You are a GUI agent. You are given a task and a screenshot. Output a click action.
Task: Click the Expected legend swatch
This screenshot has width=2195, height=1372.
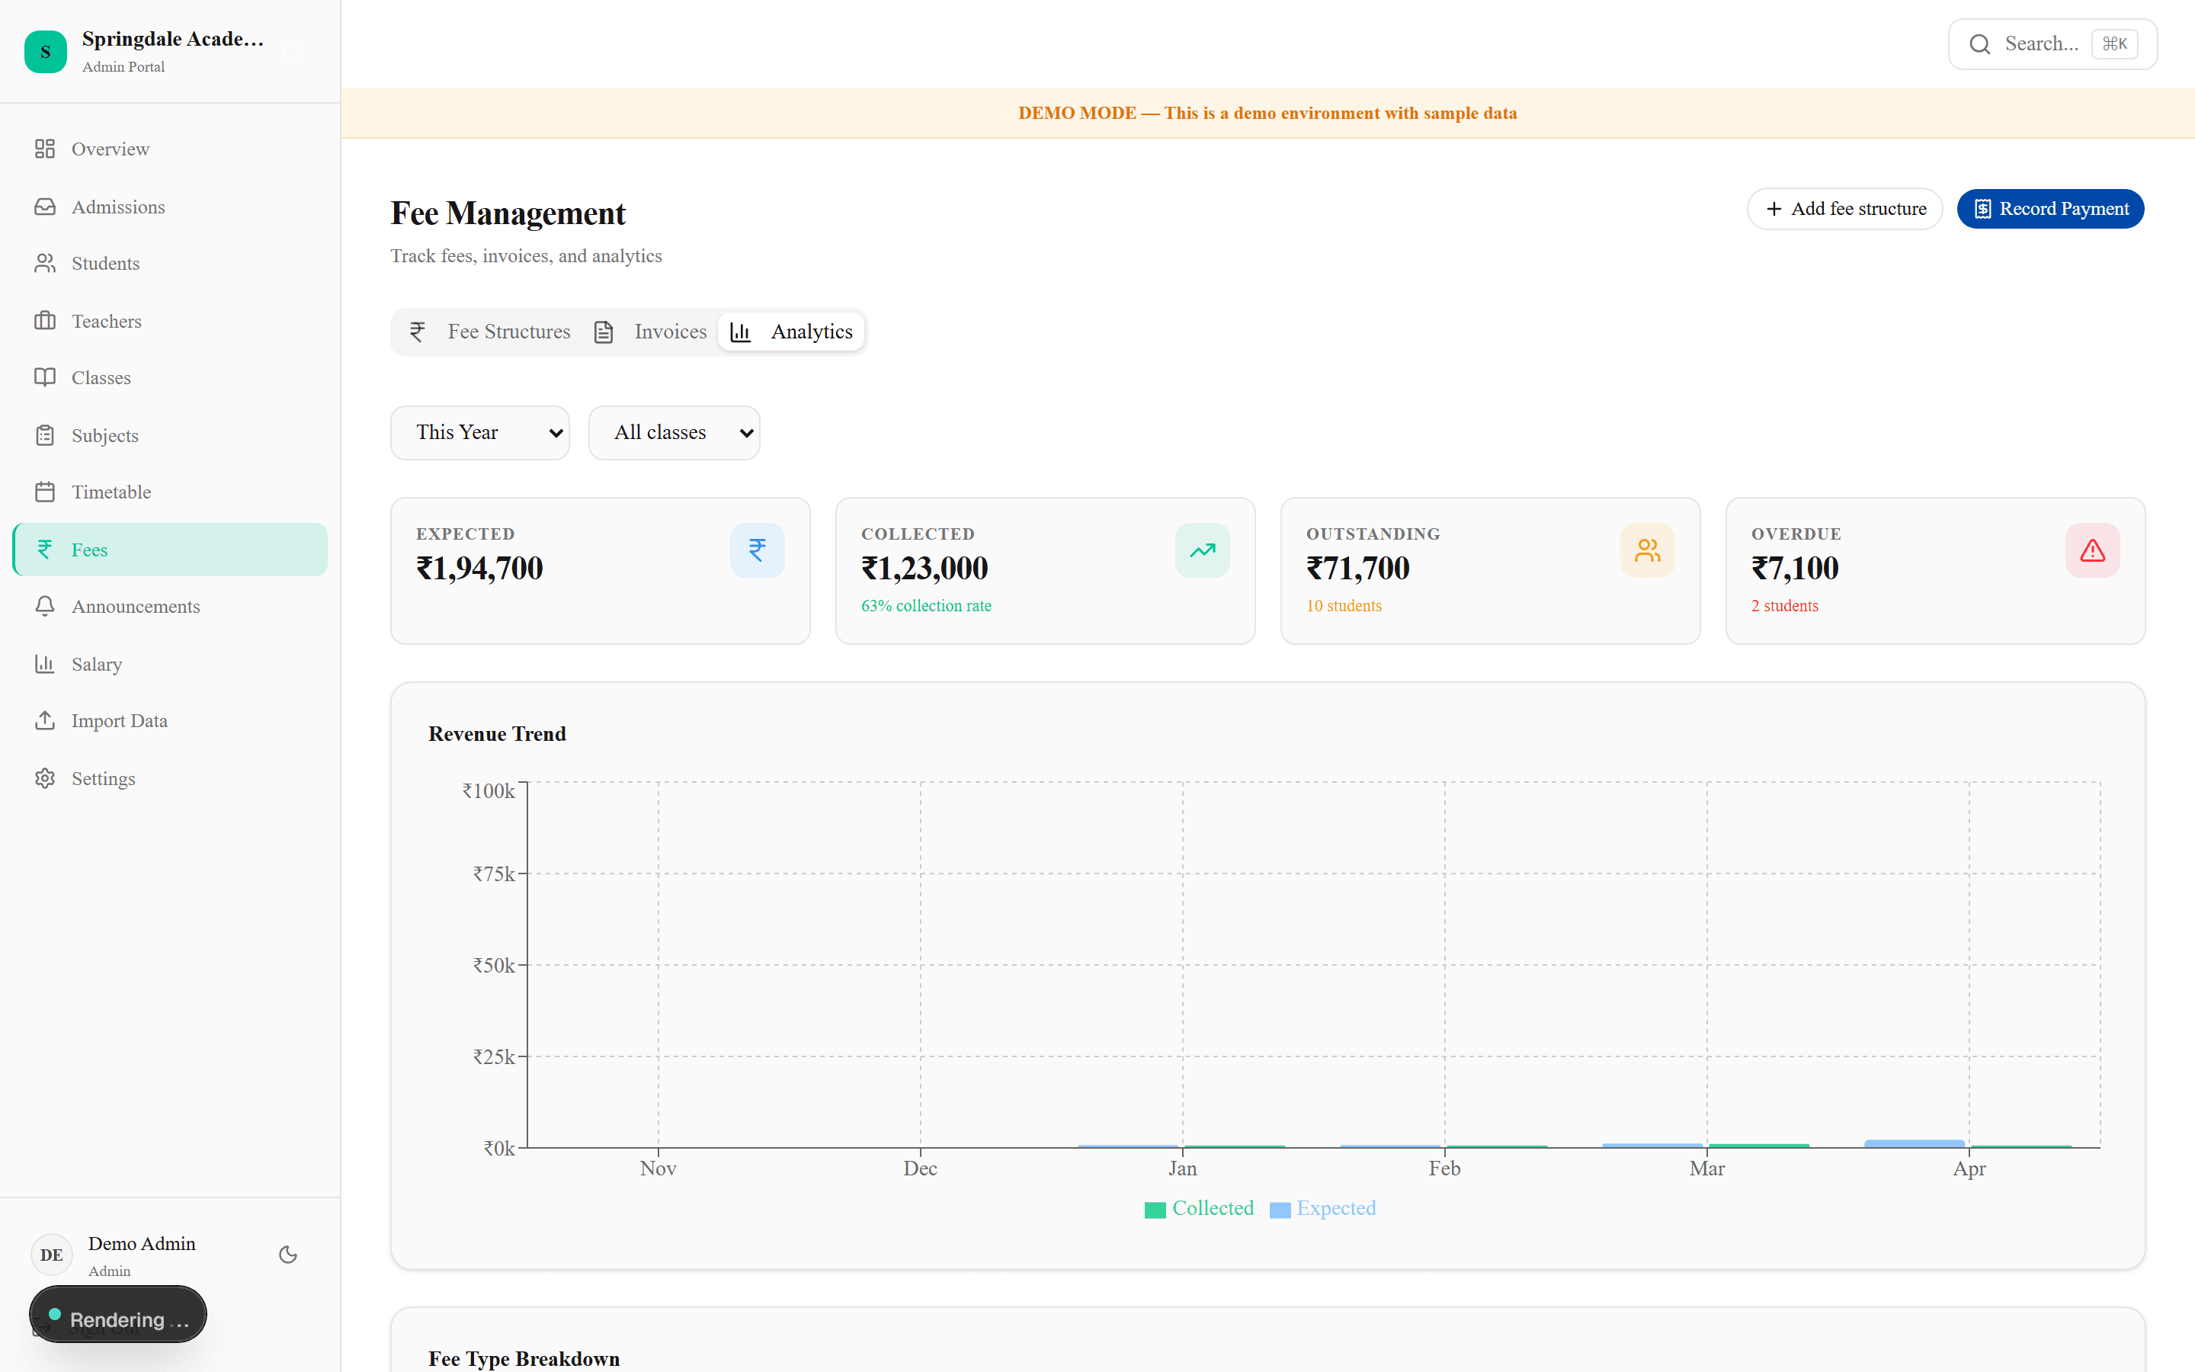1279,1208
